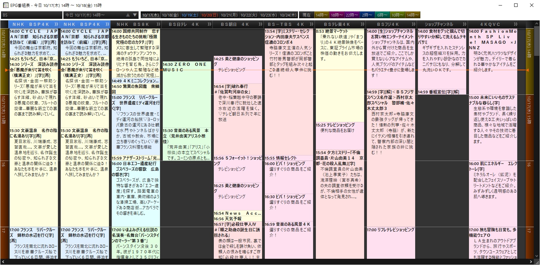
Task: Jump to the 6時〜 time button
Action: point(382,15)
